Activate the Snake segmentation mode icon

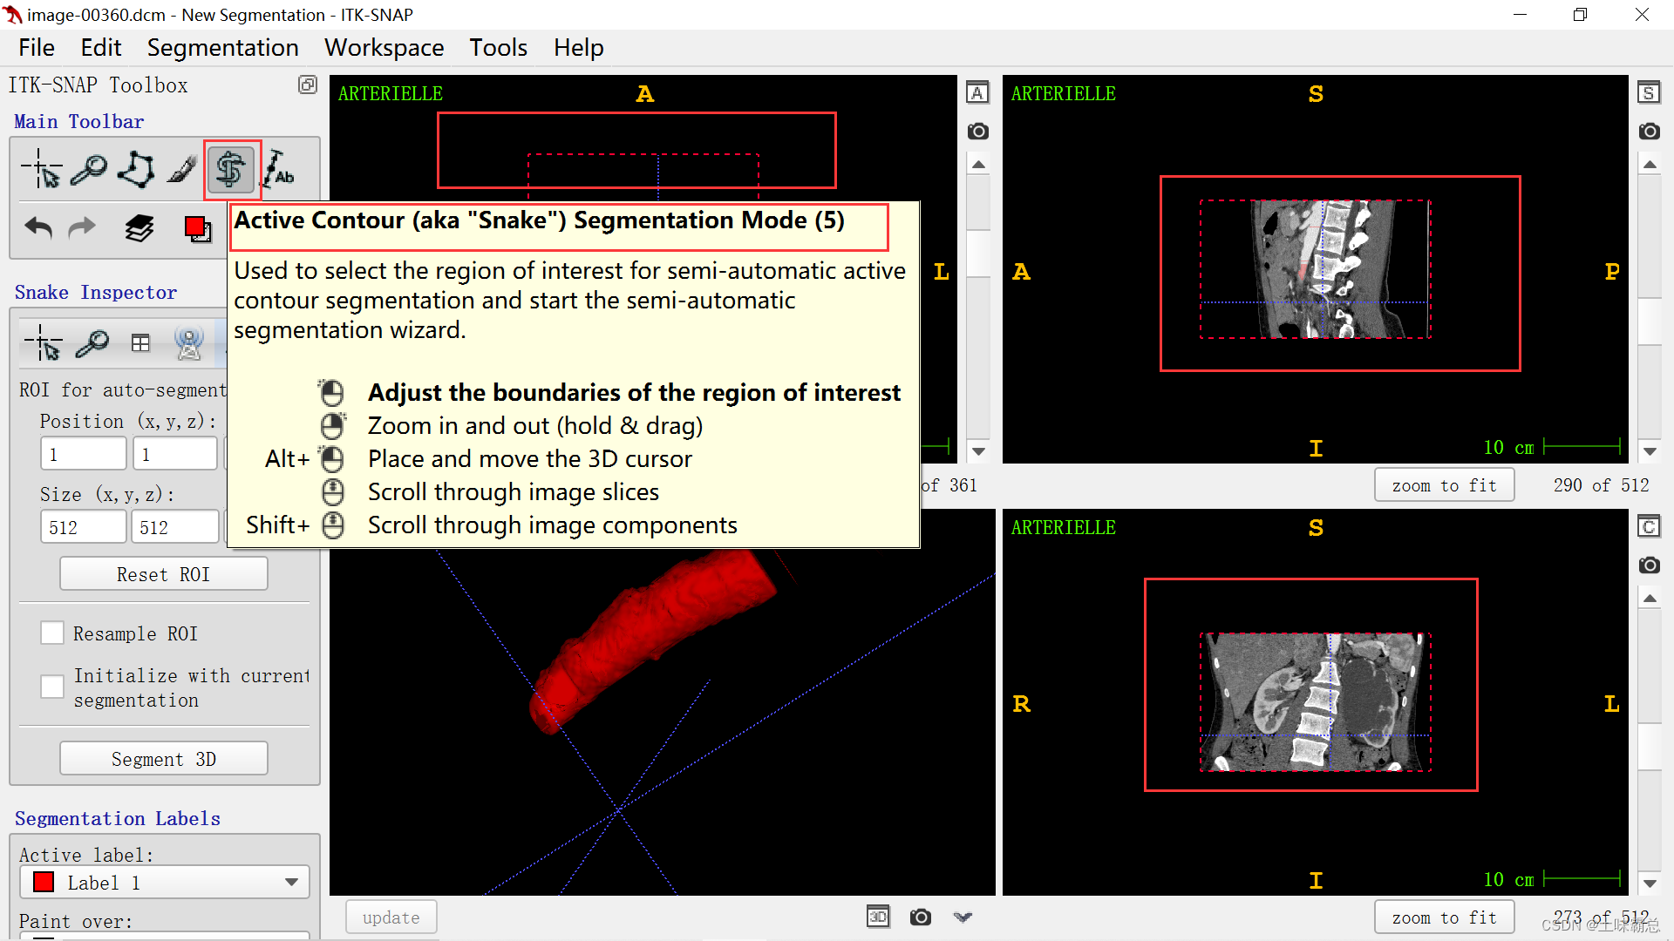coord(231,169)
